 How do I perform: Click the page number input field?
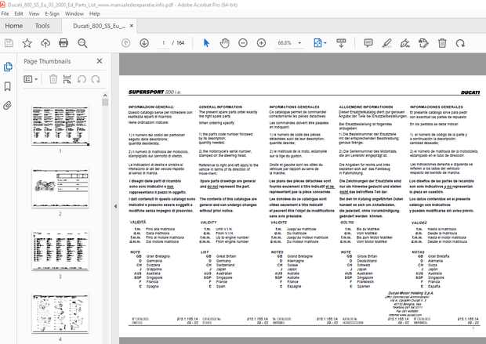[x=163, y=43]
